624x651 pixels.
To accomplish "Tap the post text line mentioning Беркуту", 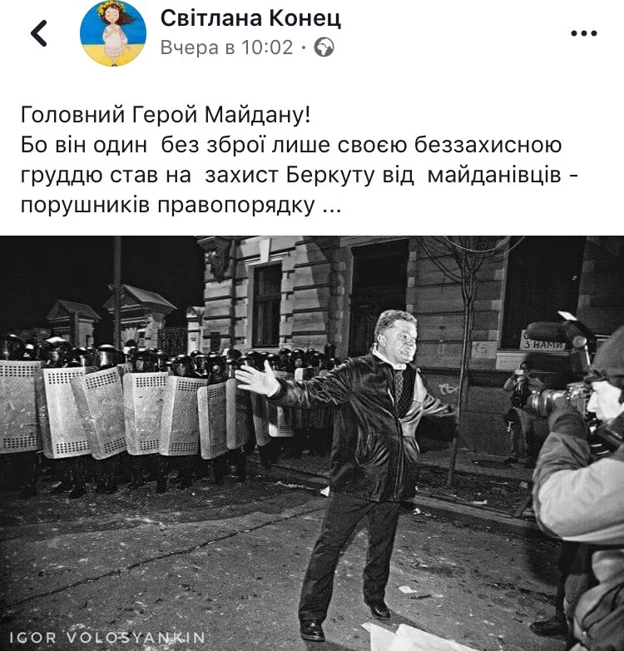I will 299,175.
